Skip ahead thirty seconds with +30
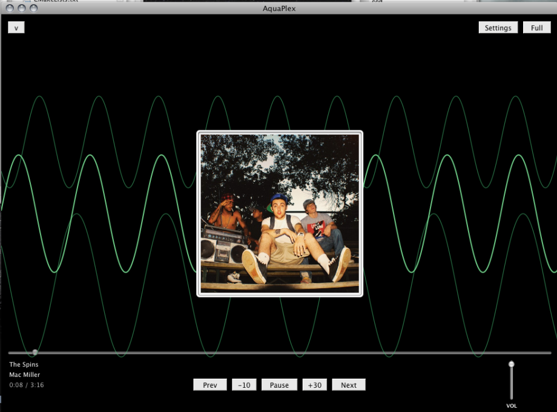The image size is (557, 412). click(x=315, y=385)
